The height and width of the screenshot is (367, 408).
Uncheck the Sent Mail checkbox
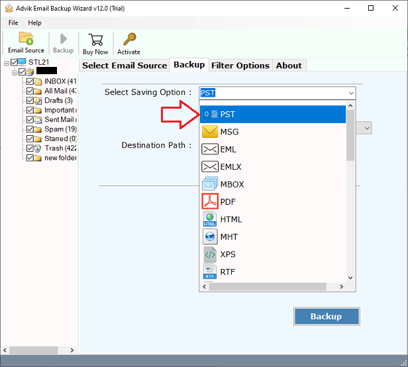coord(30,120)
